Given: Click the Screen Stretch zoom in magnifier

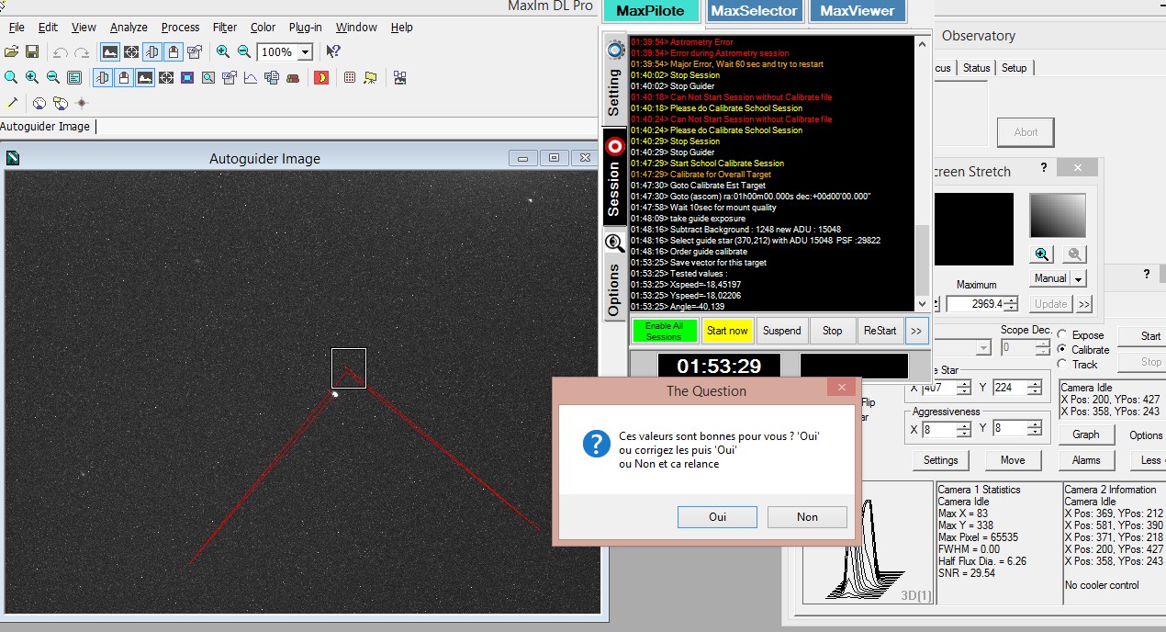Looking at the screenshot, I should 1042,254.
